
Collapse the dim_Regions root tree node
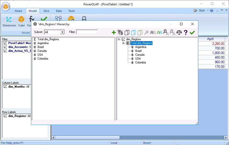click(119, 39)
